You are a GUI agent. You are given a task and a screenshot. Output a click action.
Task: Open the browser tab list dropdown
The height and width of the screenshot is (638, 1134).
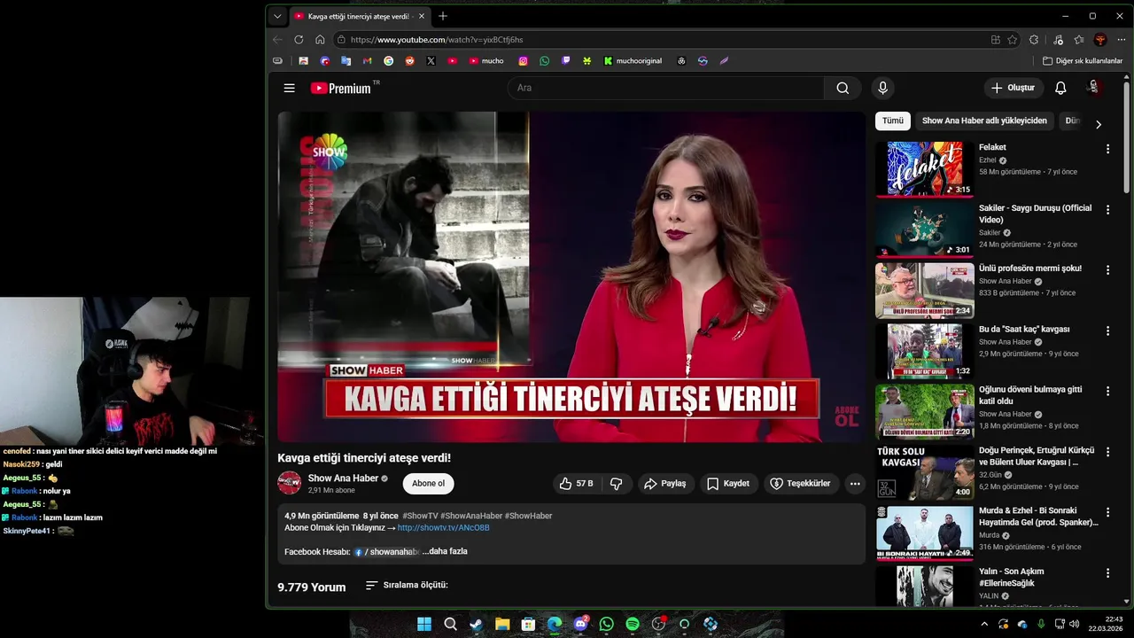277,16
